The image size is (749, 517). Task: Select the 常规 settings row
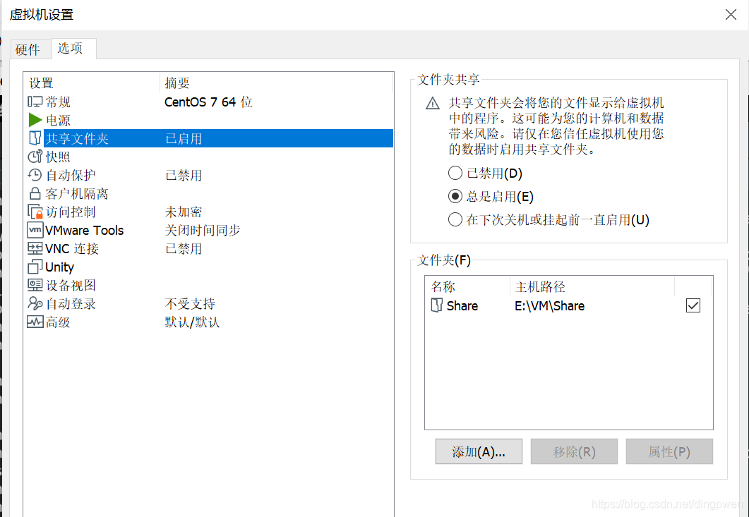point(209,102)
